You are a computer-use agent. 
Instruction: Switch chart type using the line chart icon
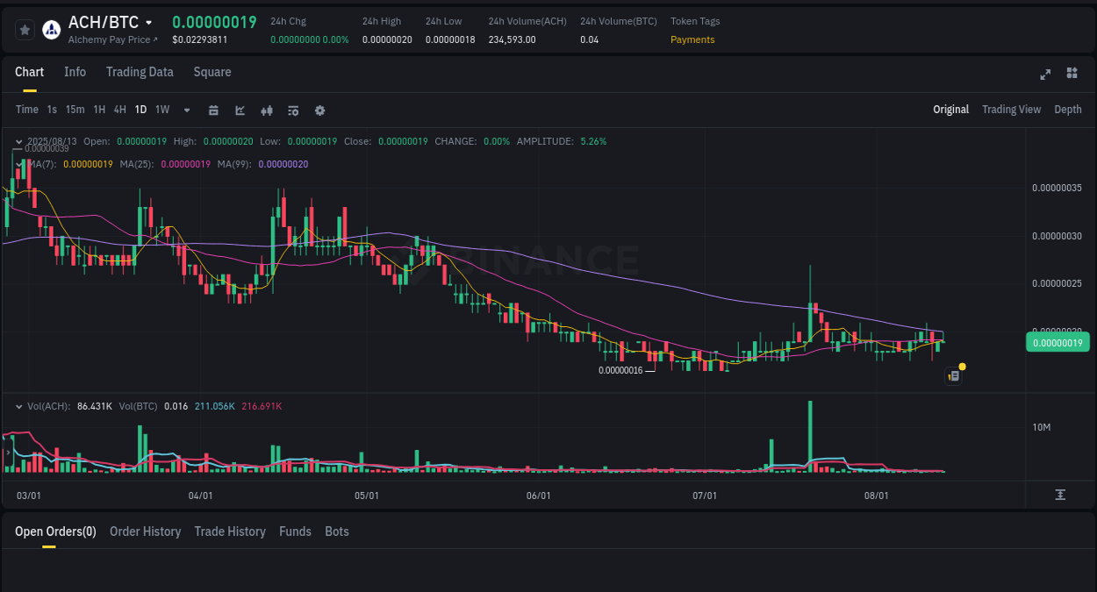click(238, 110)
